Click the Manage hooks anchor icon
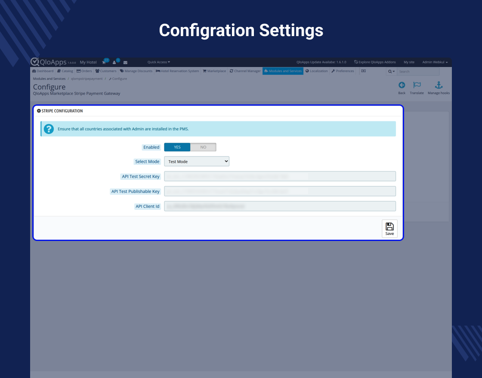The height and width of the screenshot is (378, 482). 439,85
